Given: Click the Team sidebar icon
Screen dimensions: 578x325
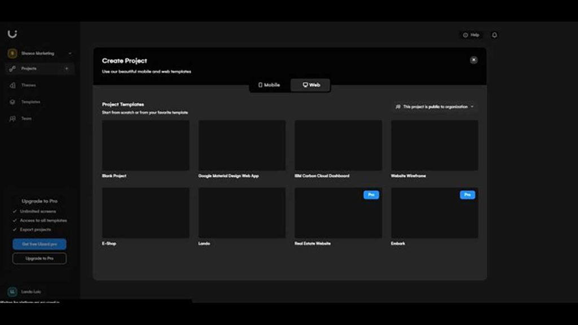Looking at the screenshot, I should [x=12, y=118].
